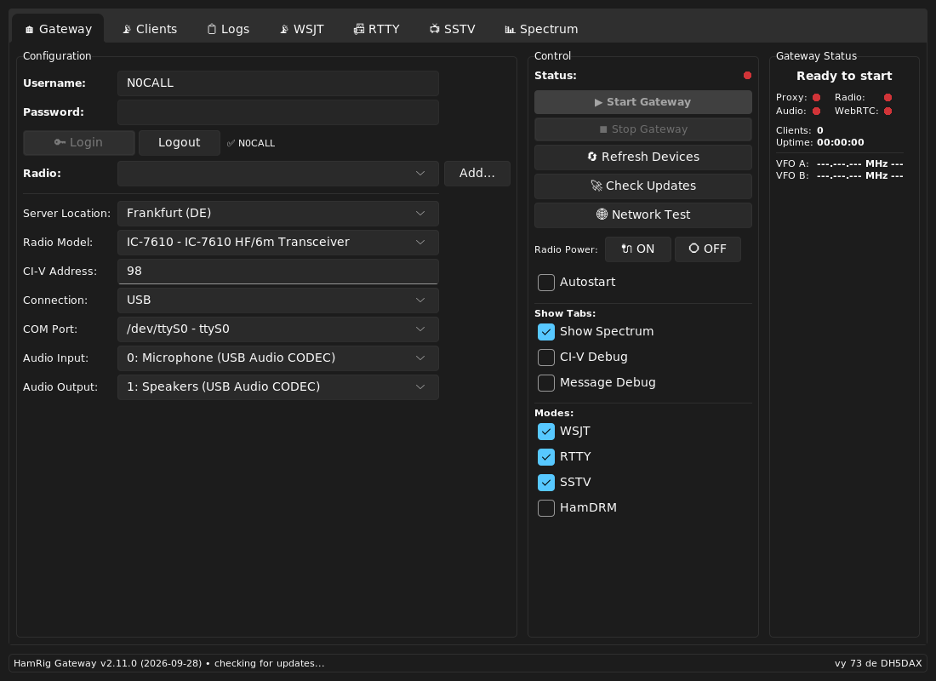This screenshot has width=936, height=681.
Task: Switch to the WSJT tab
Action: [x=302, y=29]
